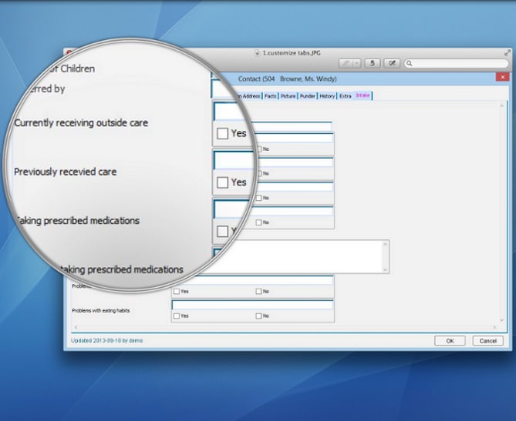Screen dimensions: 516x421
Task: Click the dialog's vertical scrollbar down arrow
Action: coord(501,320)
